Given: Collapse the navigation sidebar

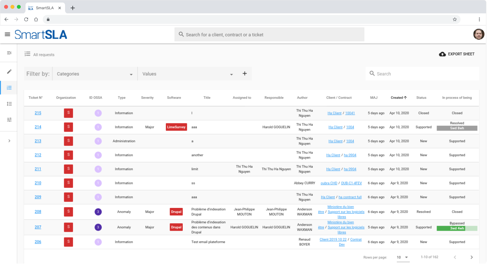Looking at the screenshot, I should tap(9, 53).
